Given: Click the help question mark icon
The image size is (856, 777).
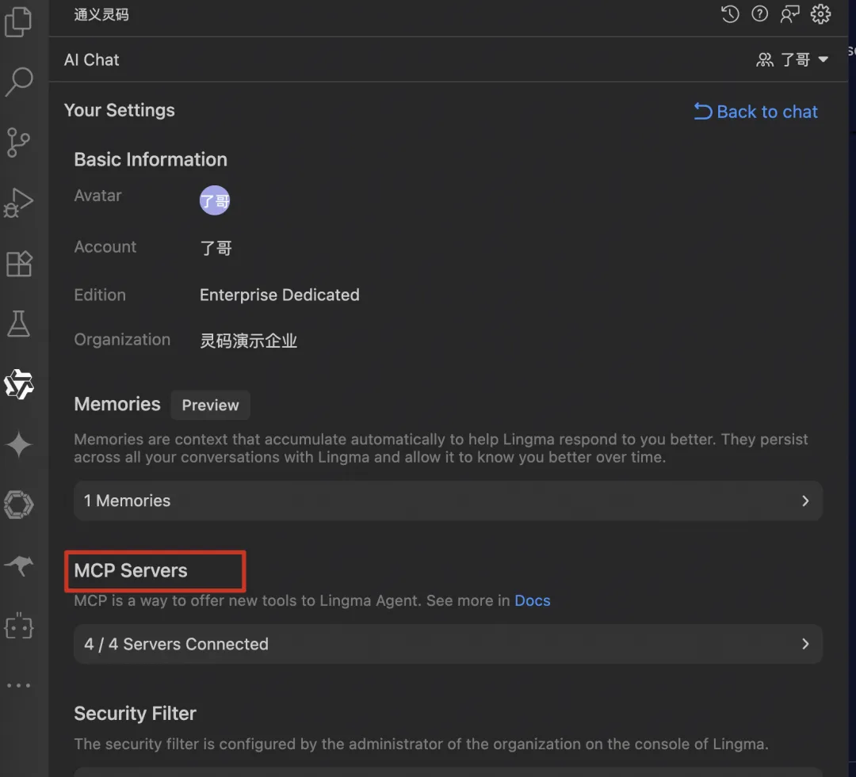Looking at the screenshot, I should pos(760,14).
